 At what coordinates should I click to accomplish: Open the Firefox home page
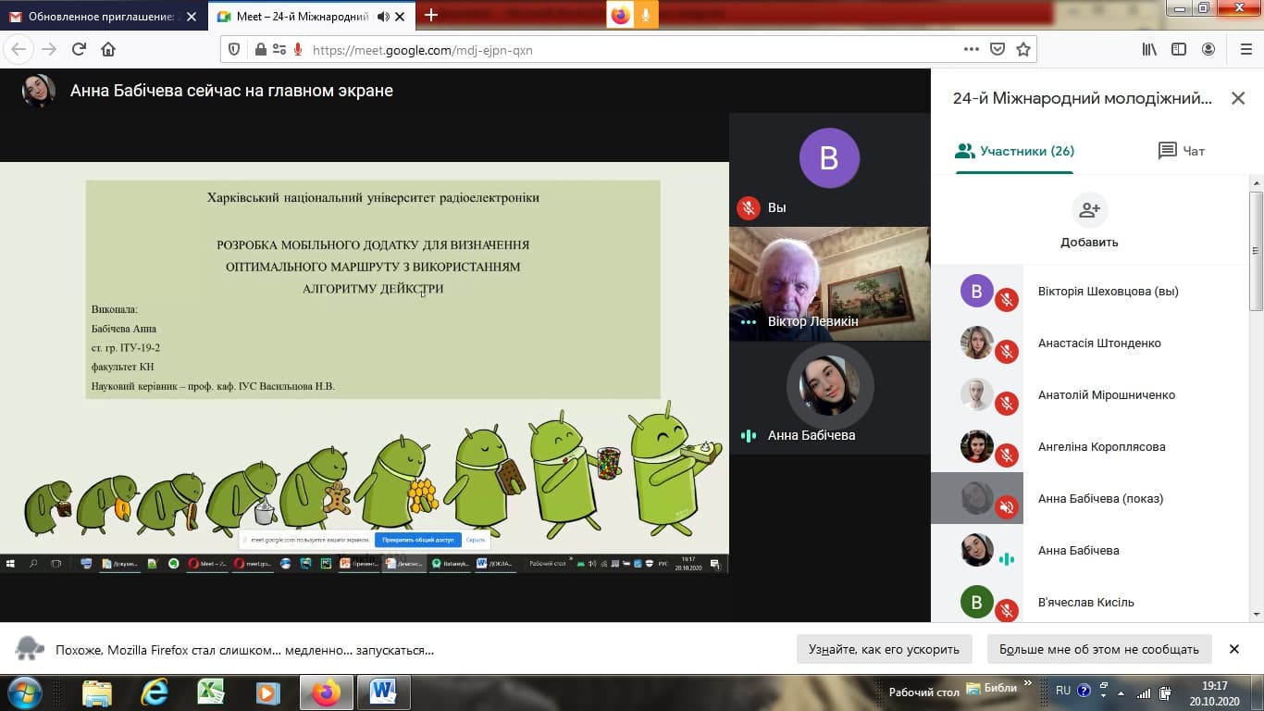point(108,49)
